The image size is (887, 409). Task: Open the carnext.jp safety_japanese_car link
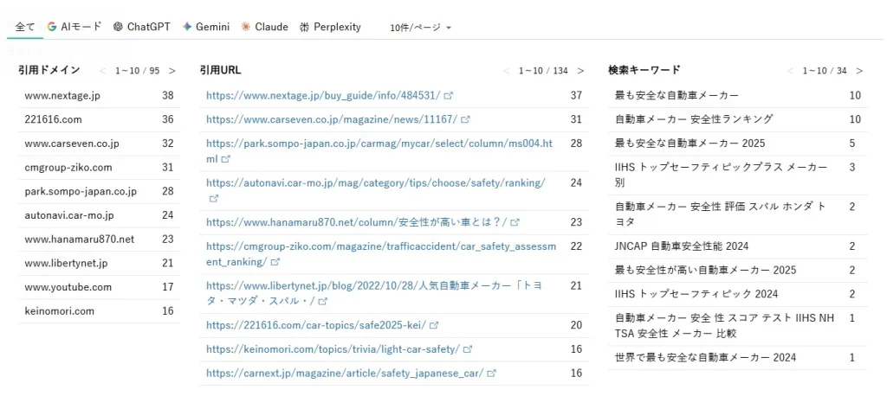coord(345,374)
